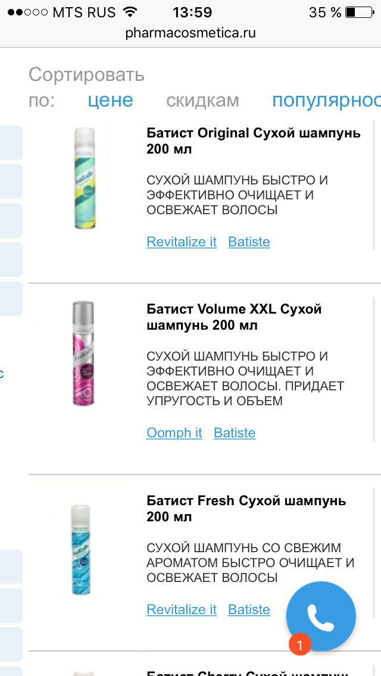Open the pink Volume XXL bottle image
The image size is (381, 676).
click(84, 353)
